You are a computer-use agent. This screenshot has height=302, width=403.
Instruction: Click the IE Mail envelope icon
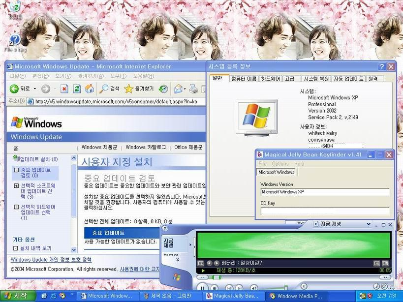tap(178, 89)
